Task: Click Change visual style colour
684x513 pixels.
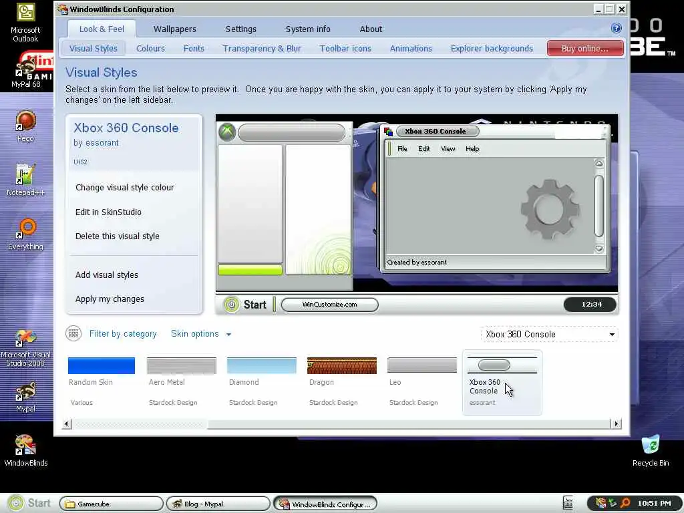Action: [125, 188]
